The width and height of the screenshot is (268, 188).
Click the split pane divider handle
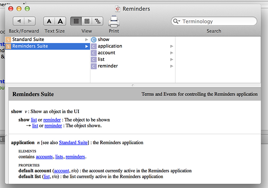133,85
